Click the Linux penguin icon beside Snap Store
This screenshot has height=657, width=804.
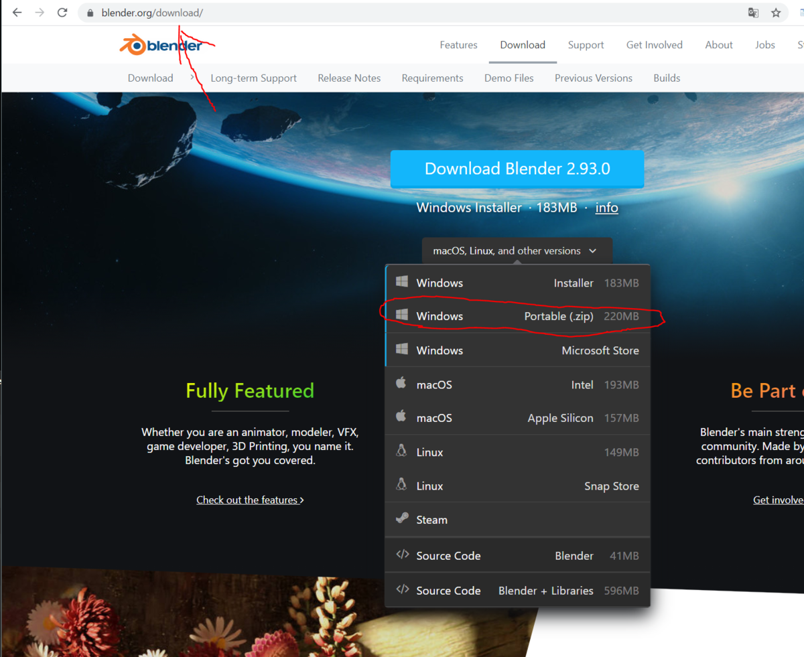pyautogui.click(x=401, y=485)
